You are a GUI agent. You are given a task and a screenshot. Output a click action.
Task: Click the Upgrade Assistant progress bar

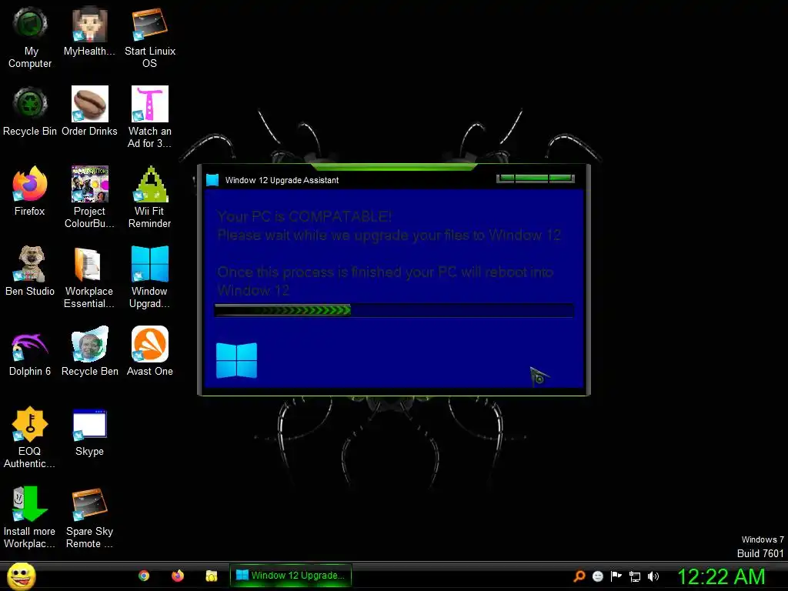[x=394, y=310]
